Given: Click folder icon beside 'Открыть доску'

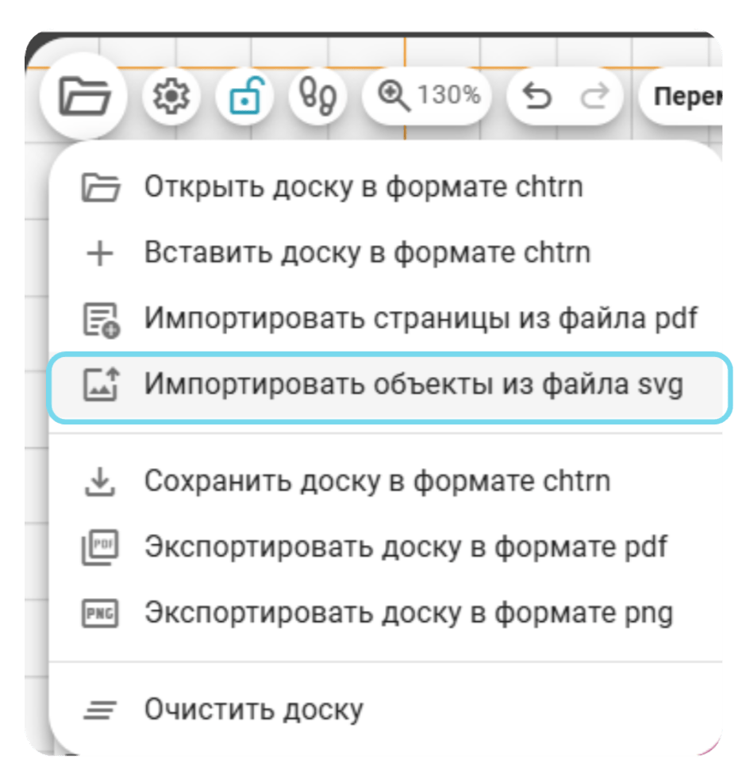Looking at the screenshot, I should [x=100, y=188].
